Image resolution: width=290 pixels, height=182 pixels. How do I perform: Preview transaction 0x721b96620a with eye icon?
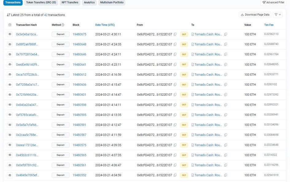10,94
